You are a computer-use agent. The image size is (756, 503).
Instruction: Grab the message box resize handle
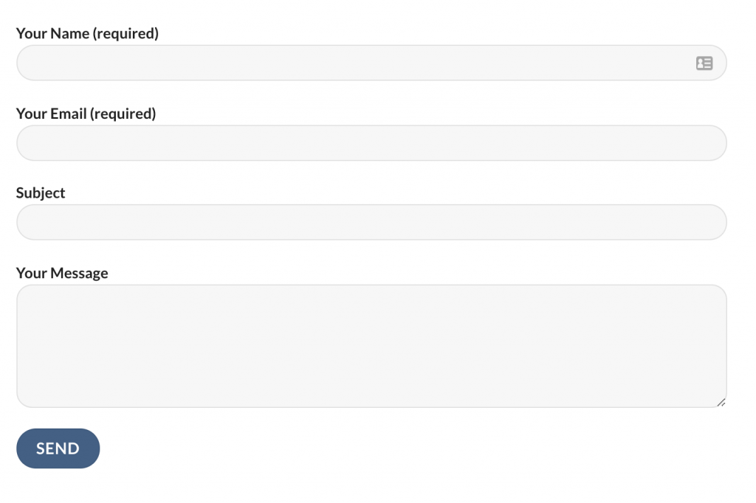point(721,402)
